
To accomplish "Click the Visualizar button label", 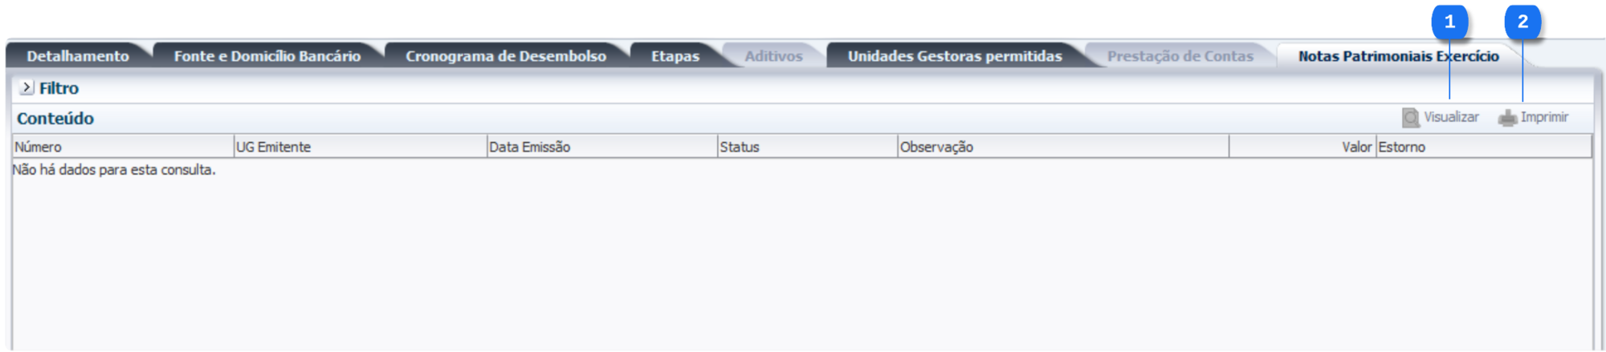I will [x=1451, y=117].
